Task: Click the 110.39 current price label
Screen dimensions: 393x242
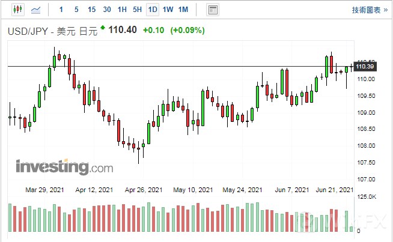Action: pos(365,67)
